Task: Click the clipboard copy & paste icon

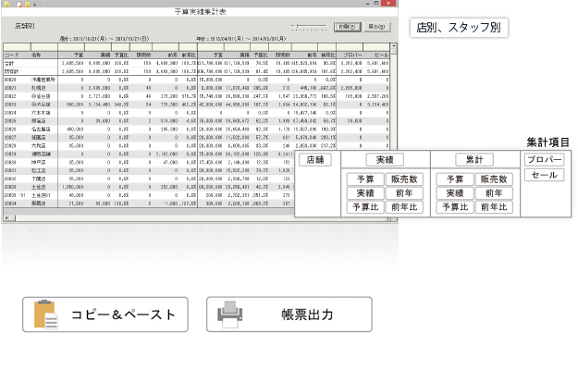Action: [43, 314]
